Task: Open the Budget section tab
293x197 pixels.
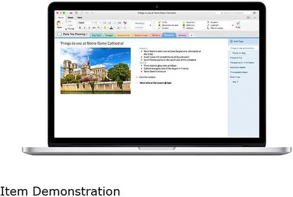Action: pyautogui.click(x=109, y=35)
